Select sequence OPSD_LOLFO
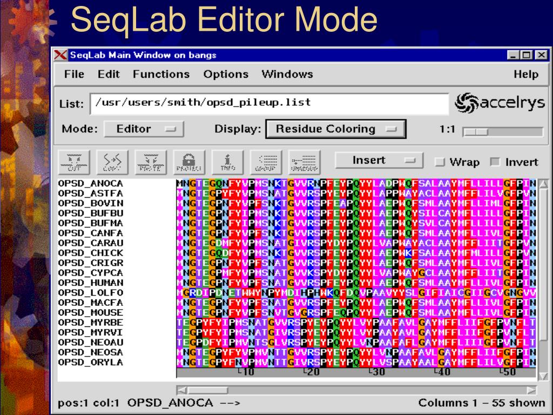The height and width of the screenshot is (415, 553). [x=91, y=292]
